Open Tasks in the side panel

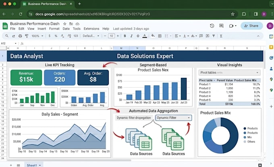point(271,58)
